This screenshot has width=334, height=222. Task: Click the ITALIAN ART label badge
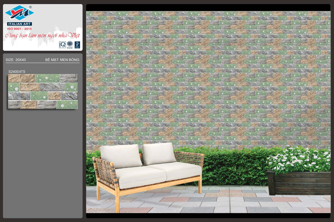19,24
